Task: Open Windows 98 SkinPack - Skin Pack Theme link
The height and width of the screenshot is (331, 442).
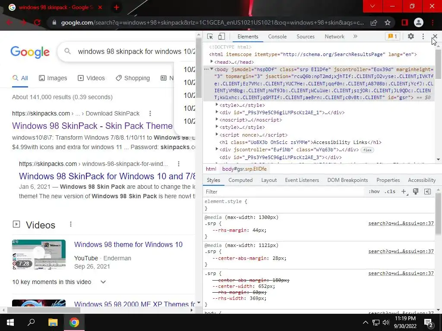Action: point(92,126)
